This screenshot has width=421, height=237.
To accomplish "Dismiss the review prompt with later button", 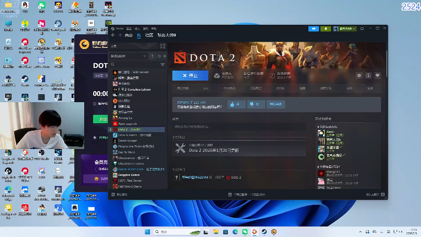I will point(276,104).
